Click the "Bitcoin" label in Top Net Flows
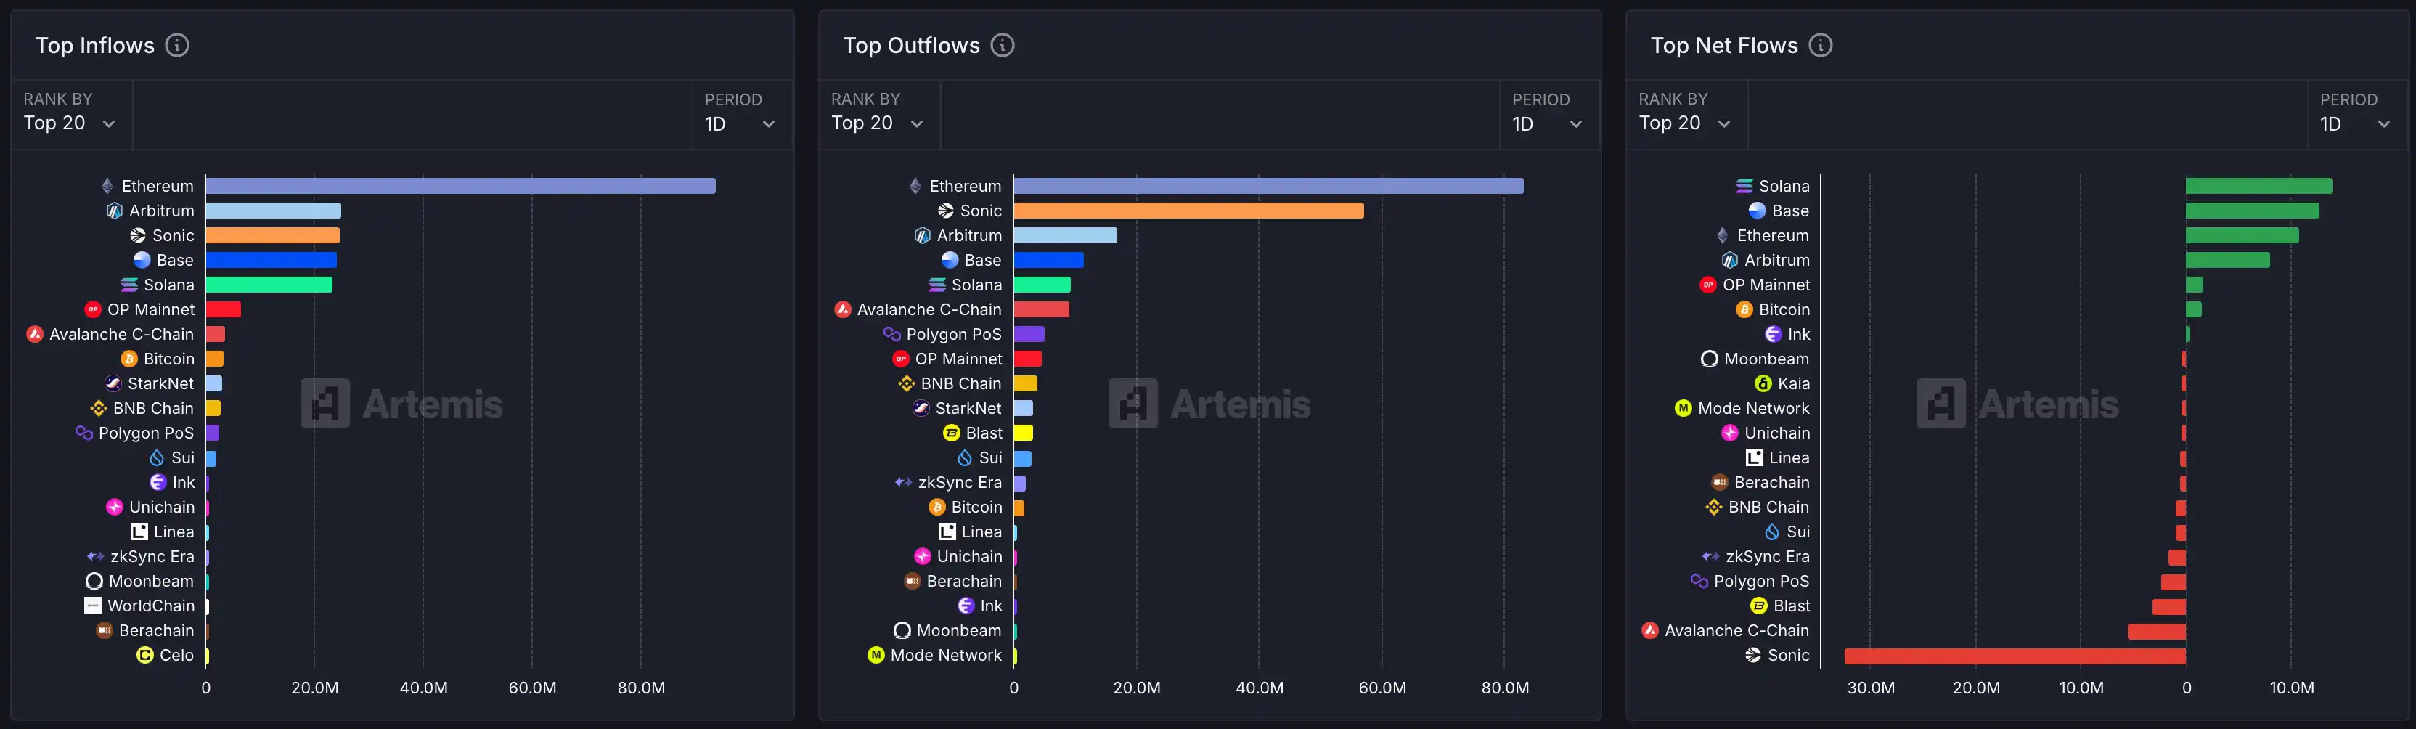 click(1784, 309)
